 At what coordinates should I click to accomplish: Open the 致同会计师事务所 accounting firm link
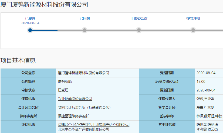pyautogui.click(x=85, y=108)
